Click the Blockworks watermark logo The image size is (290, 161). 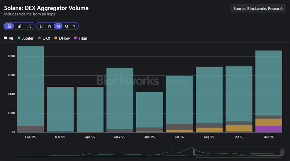[127, 81]
